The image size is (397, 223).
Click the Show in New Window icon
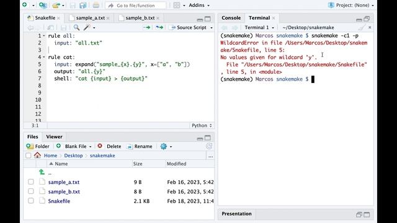coord(50,27)
